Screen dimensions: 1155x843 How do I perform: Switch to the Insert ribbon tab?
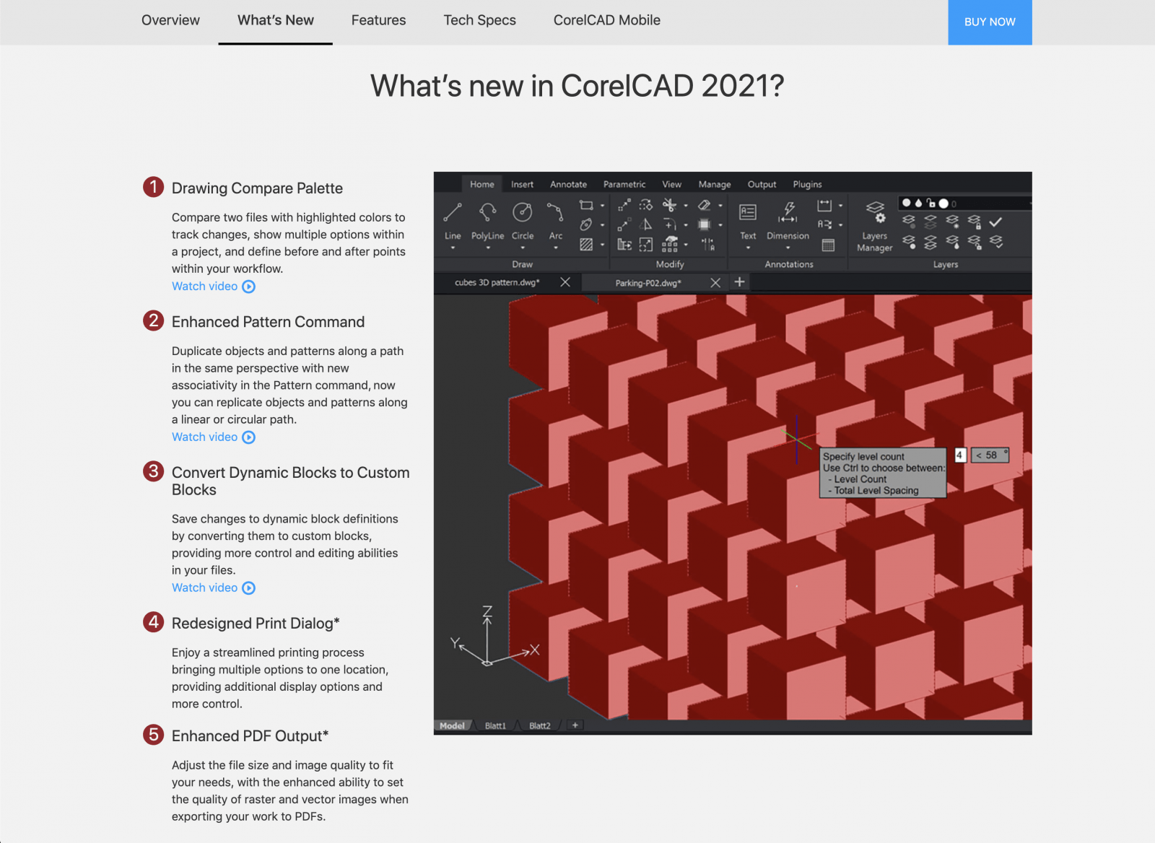click(523, 185)
